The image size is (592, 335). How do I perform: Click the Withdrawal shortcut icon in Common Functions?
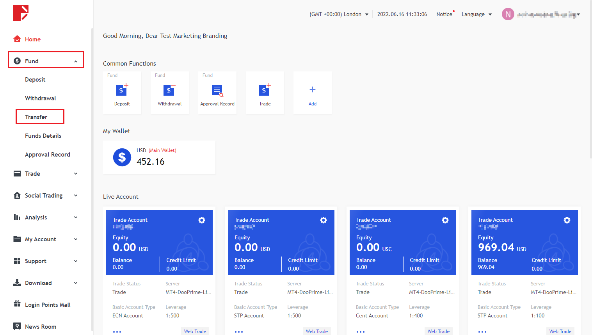coord(169,90)
